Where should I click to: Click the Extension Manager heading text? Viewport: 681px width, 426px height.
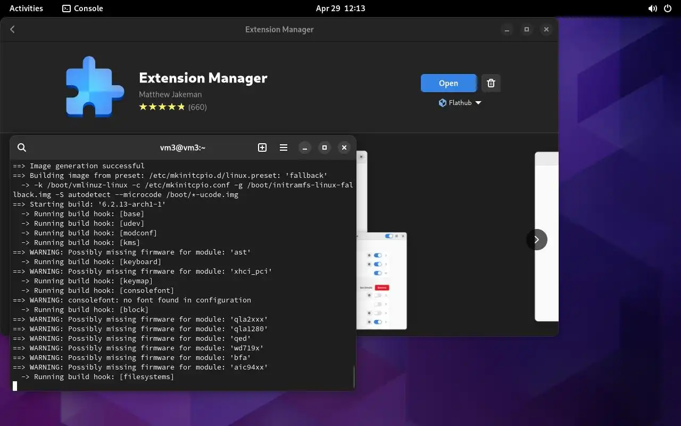point(203,78)
